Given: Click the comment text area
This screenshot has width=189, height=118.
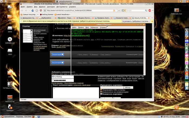Looking at the screenshot, I should coord(76,93).
